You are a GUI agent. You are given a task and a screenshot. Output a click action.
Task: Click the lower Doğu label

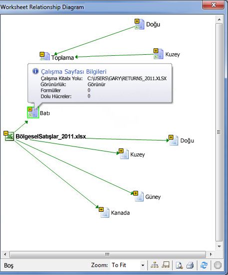(187, 140)
